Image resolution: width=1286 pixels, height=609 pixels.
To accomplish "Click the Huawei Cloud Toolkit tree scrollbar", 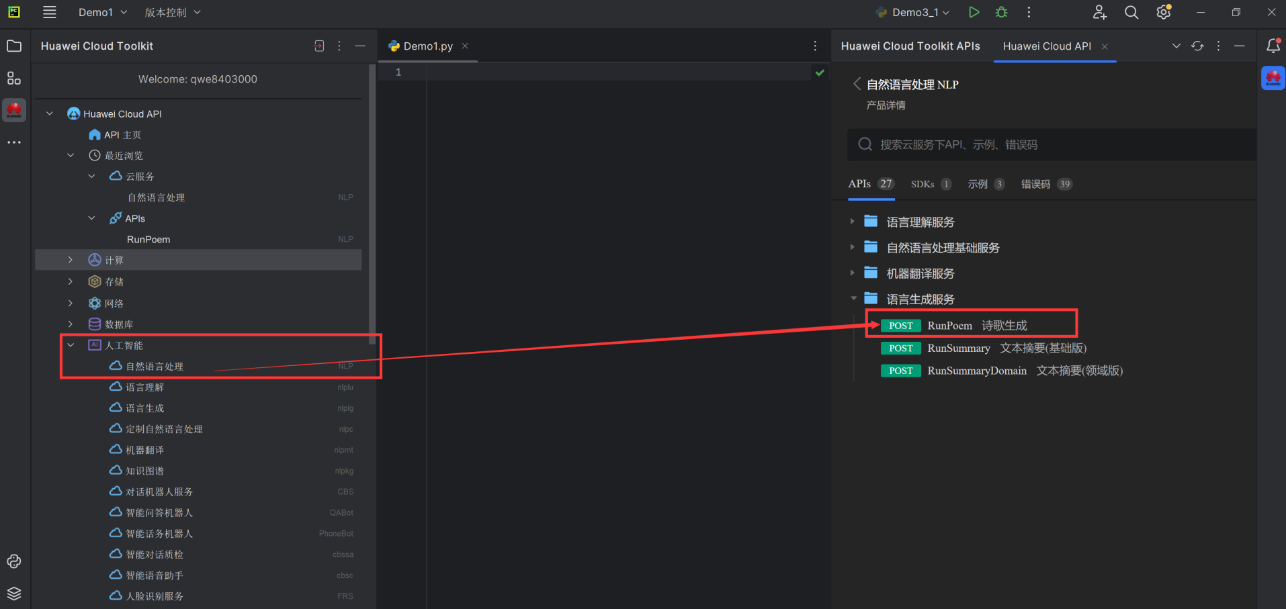I will pyautogui.click(x=372, y=205).
